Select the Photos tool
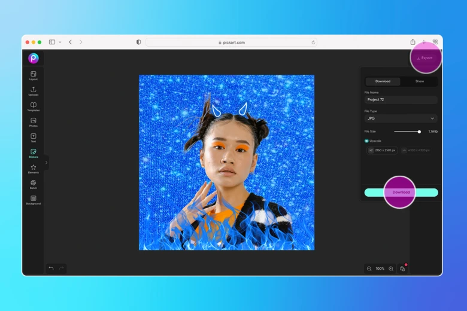The height and width of the screenshot is (311, 467). tap(34, 121)
